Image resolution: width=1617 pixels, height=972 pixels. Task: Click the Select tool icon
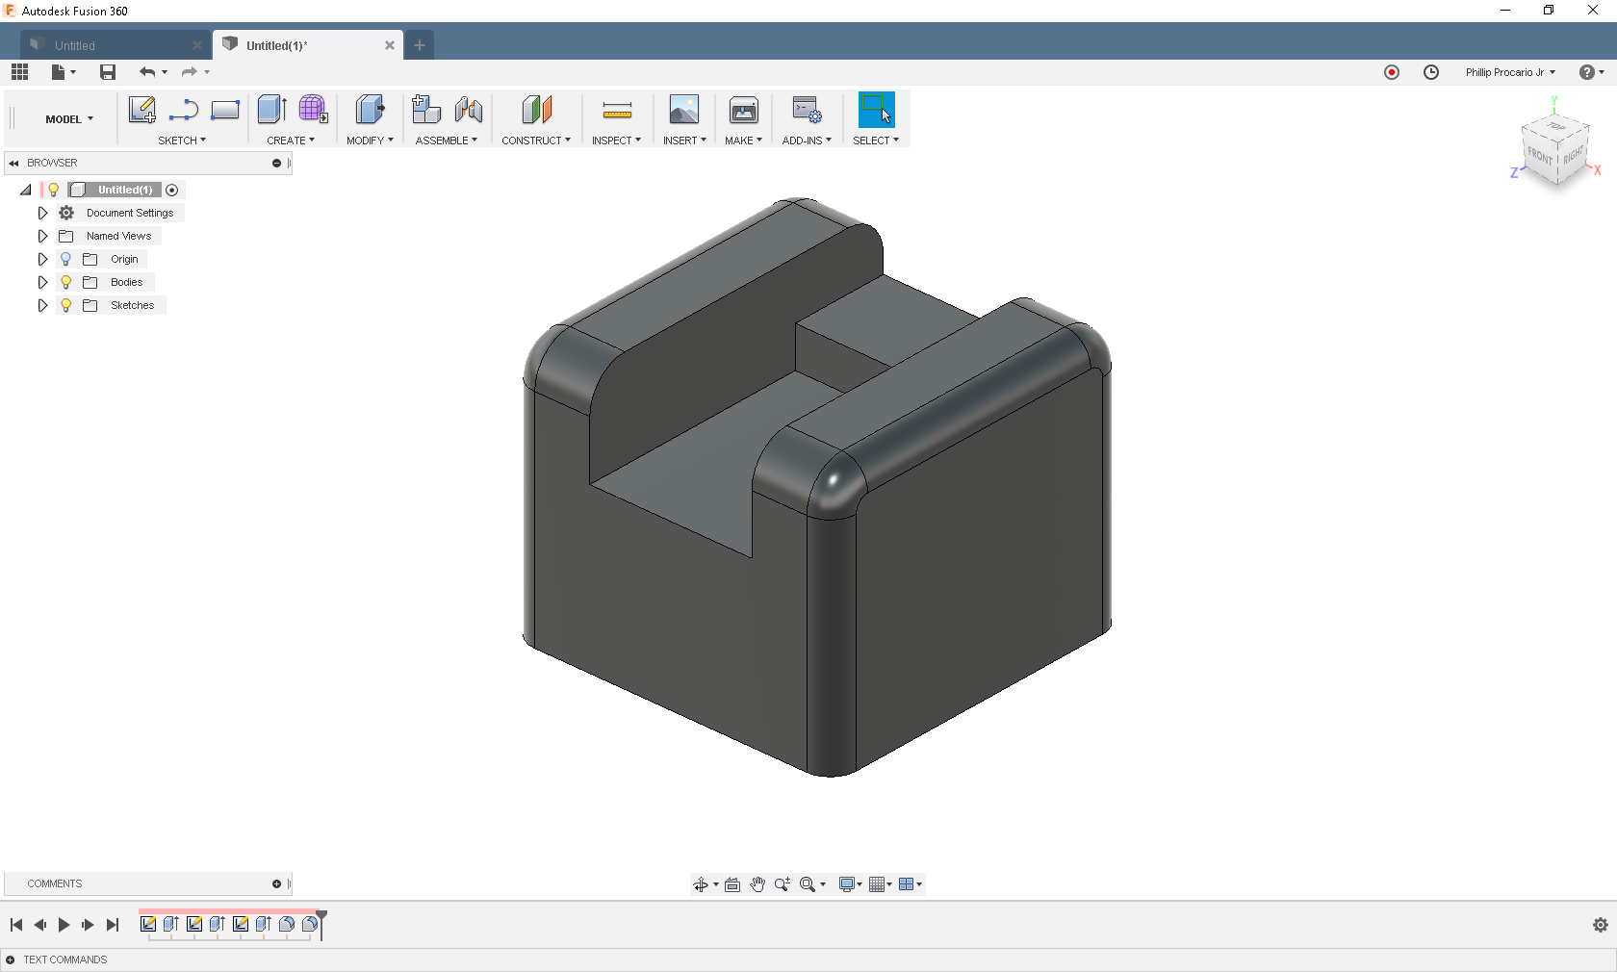tap(876, 110)
